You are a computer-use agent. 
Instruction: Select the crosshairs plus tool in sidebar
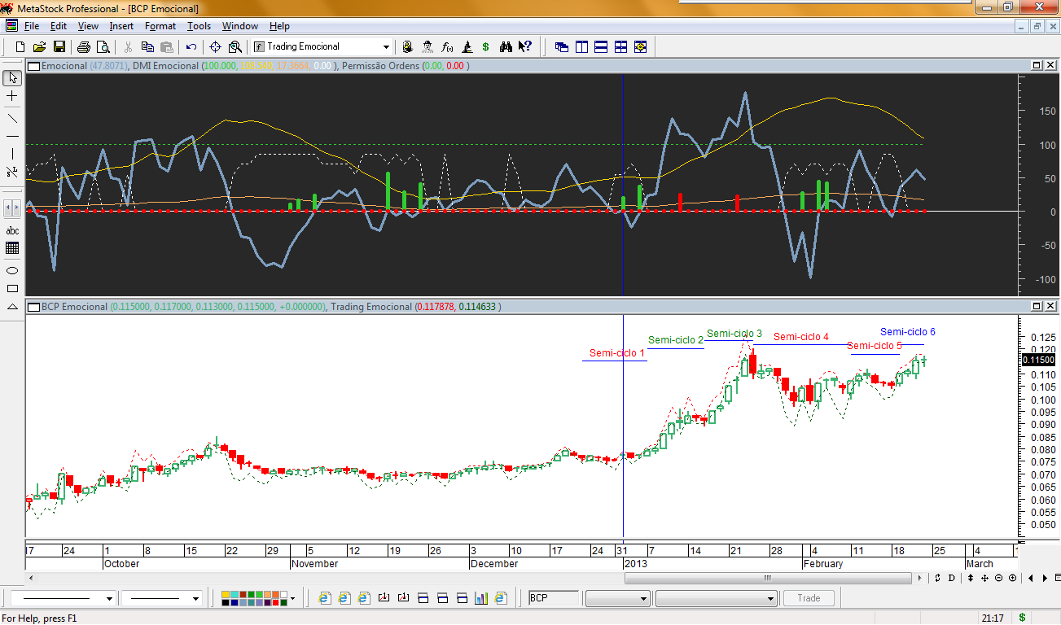coord(12,96)
